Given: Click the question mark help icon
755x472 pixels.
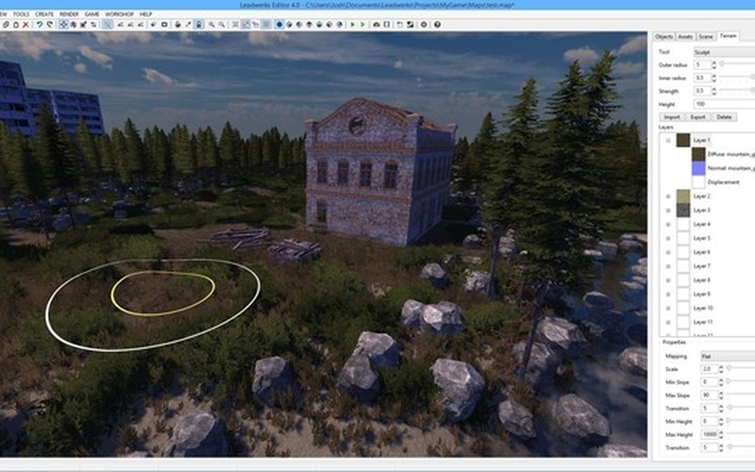Looking at the screenshot, I should pyautogui.click(x=437, y=25).
